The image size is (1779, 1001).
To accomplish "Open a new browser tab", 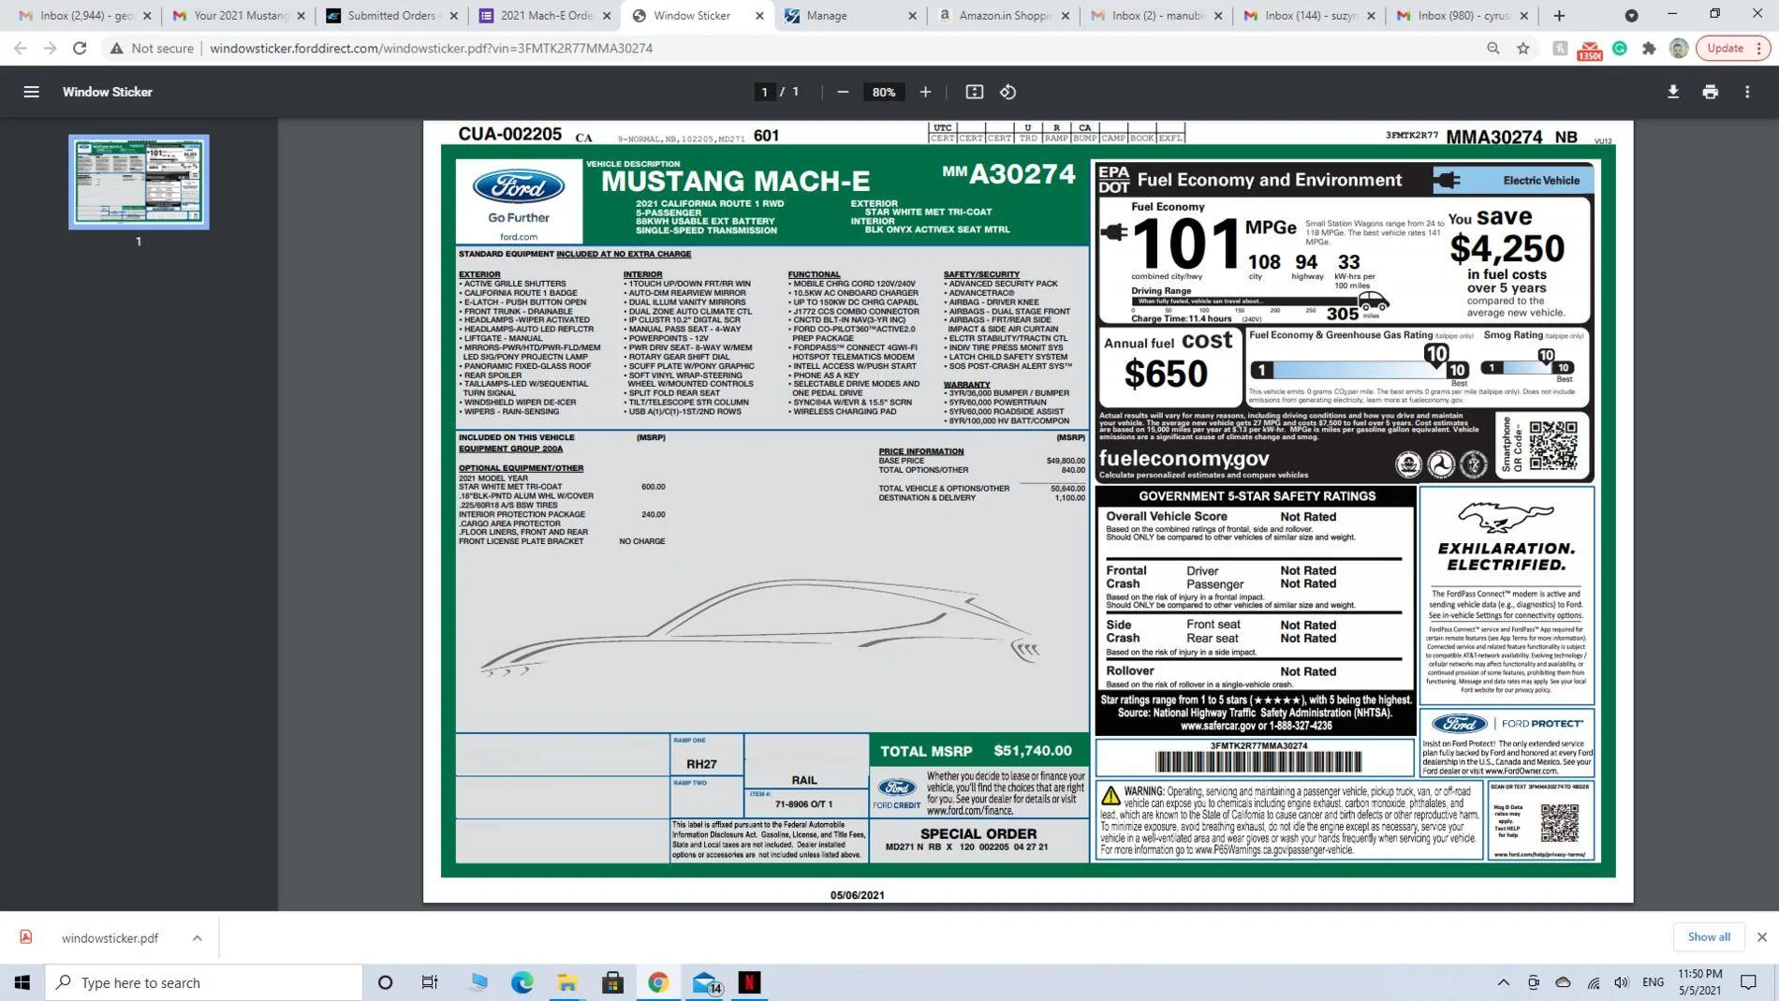I will coord(1559,15).
